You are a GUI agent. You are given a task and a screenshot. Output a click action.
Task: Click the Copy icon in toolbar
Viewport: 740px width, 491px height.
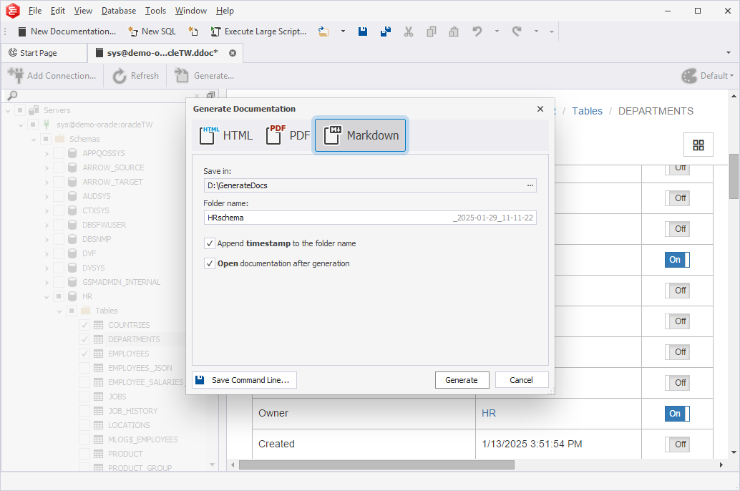(x=432, y=31)
